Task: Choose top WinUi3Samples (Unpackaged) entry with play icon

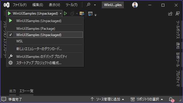Action: [45, 21]
